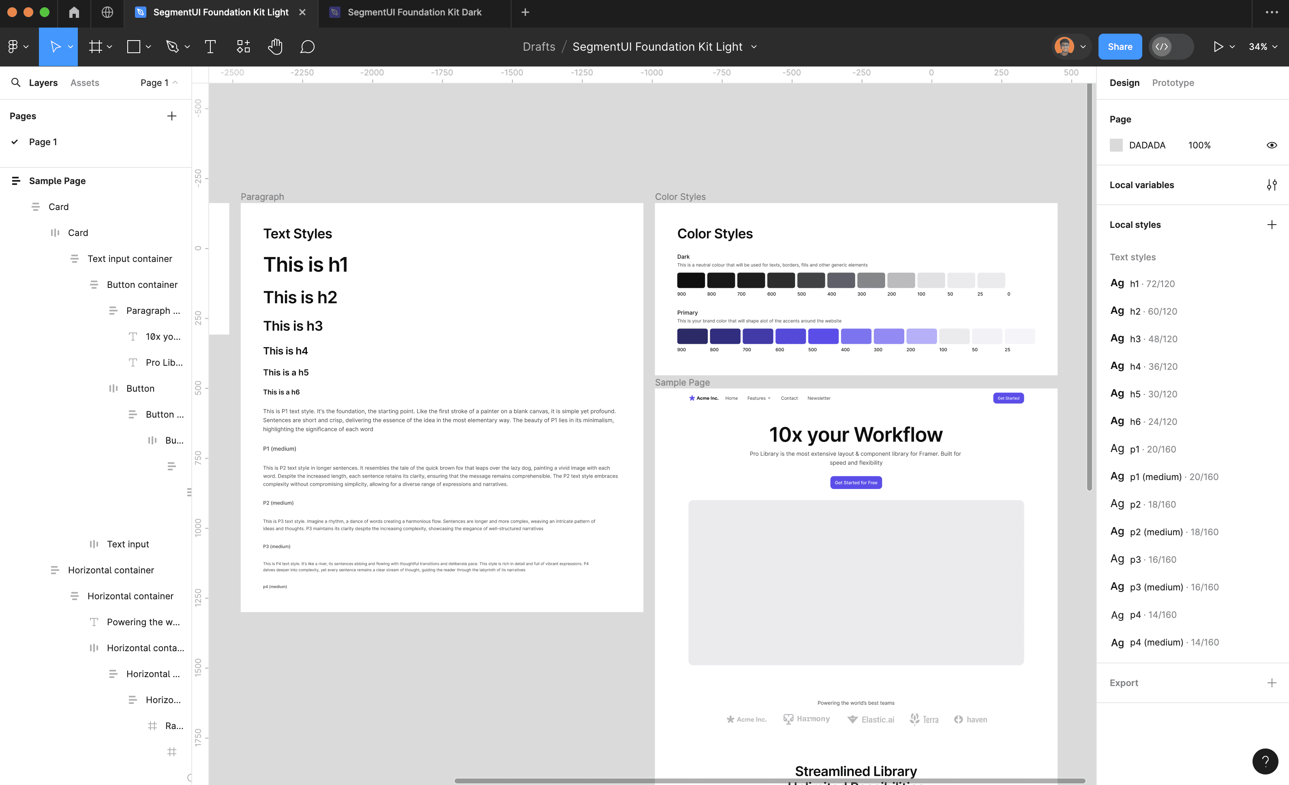Click the Get Started for Free button

coord(856,482)
